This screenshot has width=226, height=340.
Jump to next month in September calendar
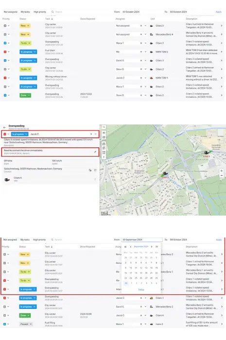(151, 247)
